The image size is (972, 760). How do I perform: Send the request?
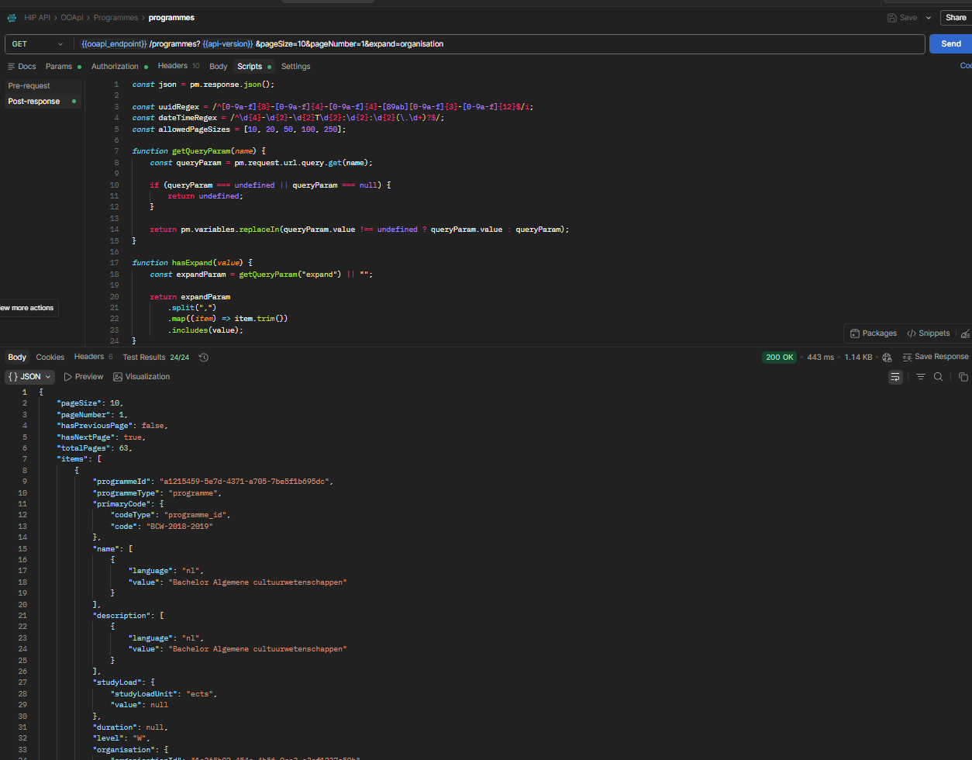(951, 44)
